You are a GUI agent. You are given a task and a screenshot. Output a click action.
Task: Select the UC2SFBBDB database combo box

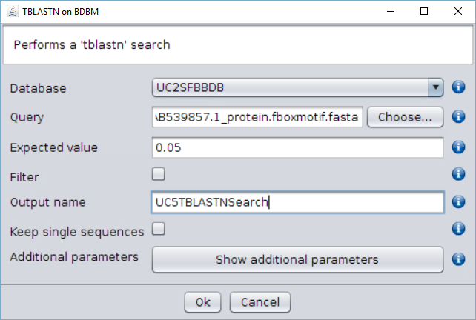[289, 88]
